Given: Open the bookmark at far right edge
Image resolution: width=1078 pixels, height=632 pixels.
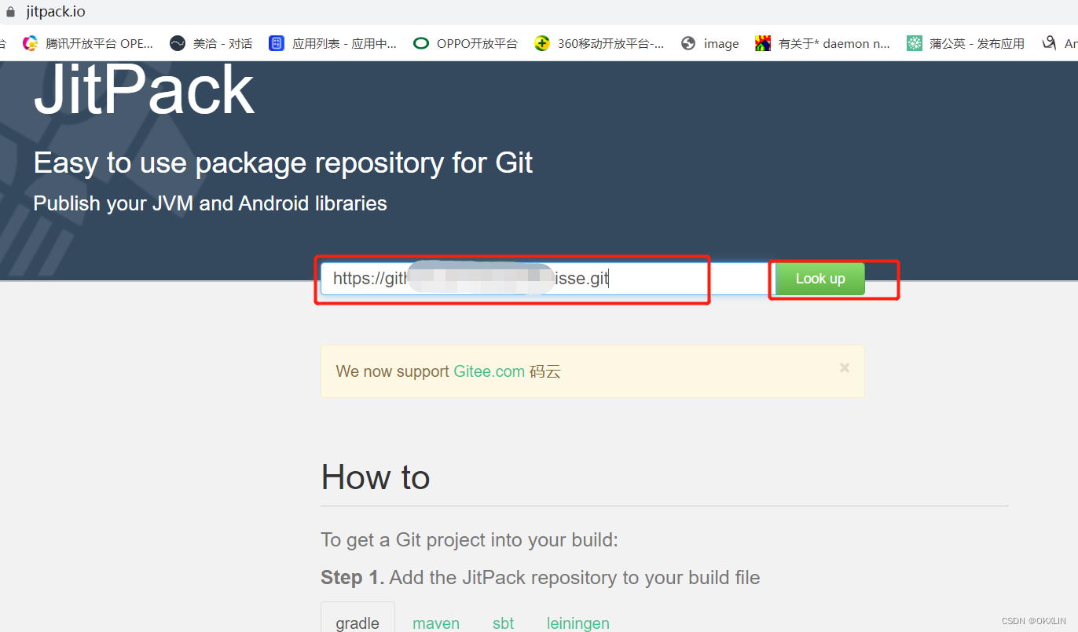Looking at the screenshot, I should point(1058,43).
